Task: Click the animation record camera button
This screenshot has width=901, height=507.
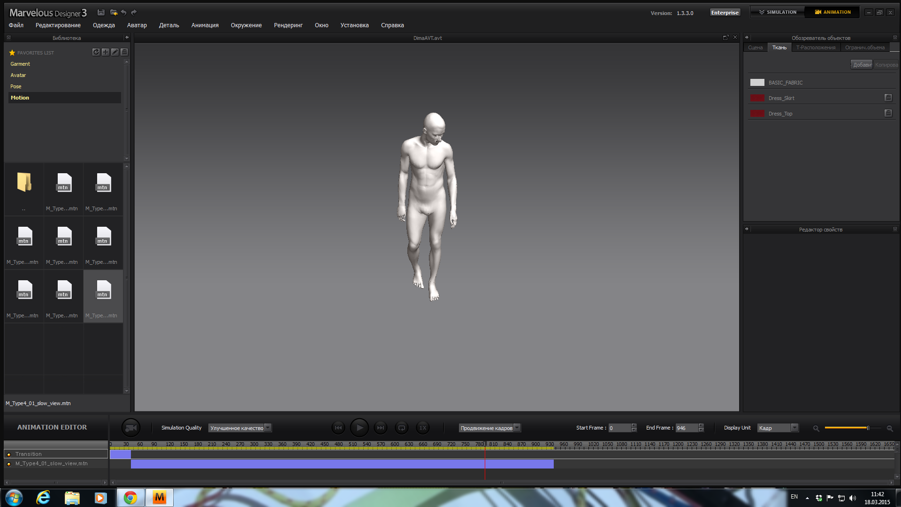Action: pyautogui.click(x=131, y=428)
